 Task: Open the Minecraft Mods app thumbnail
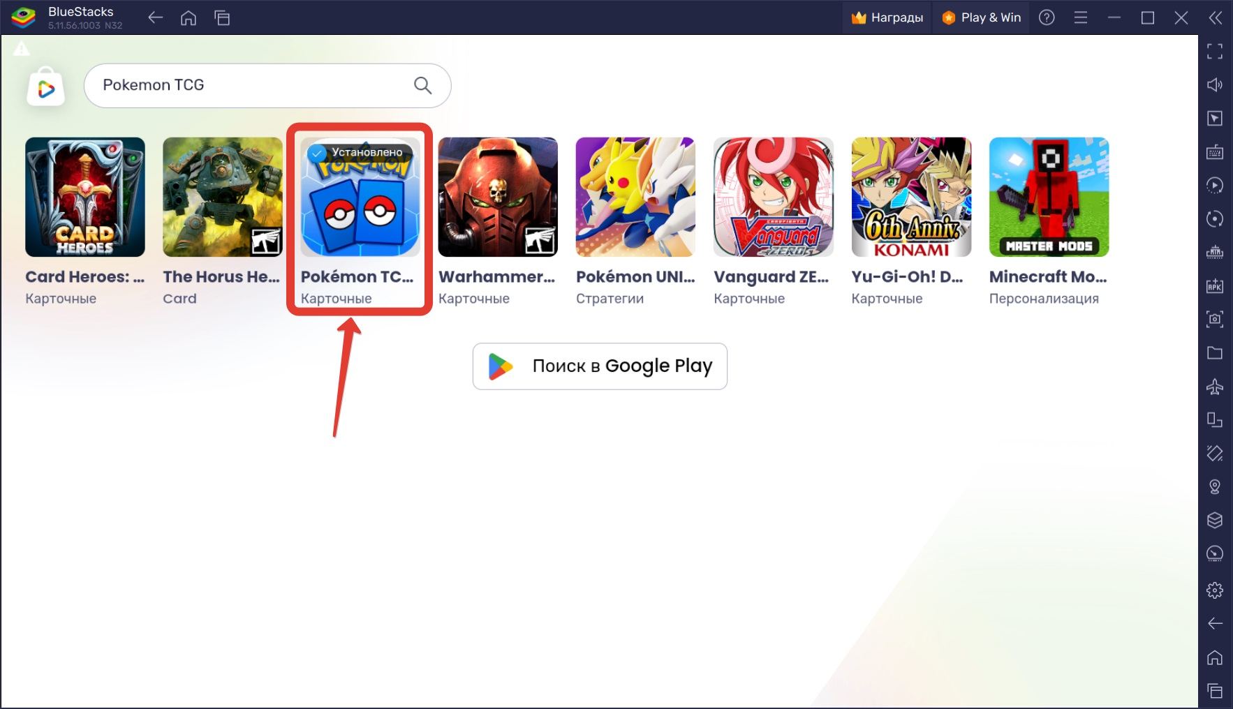pos(1049,197)
